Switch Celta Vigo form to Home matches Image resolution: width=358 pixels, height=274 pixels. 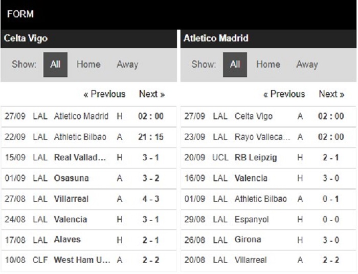[88, 65]
